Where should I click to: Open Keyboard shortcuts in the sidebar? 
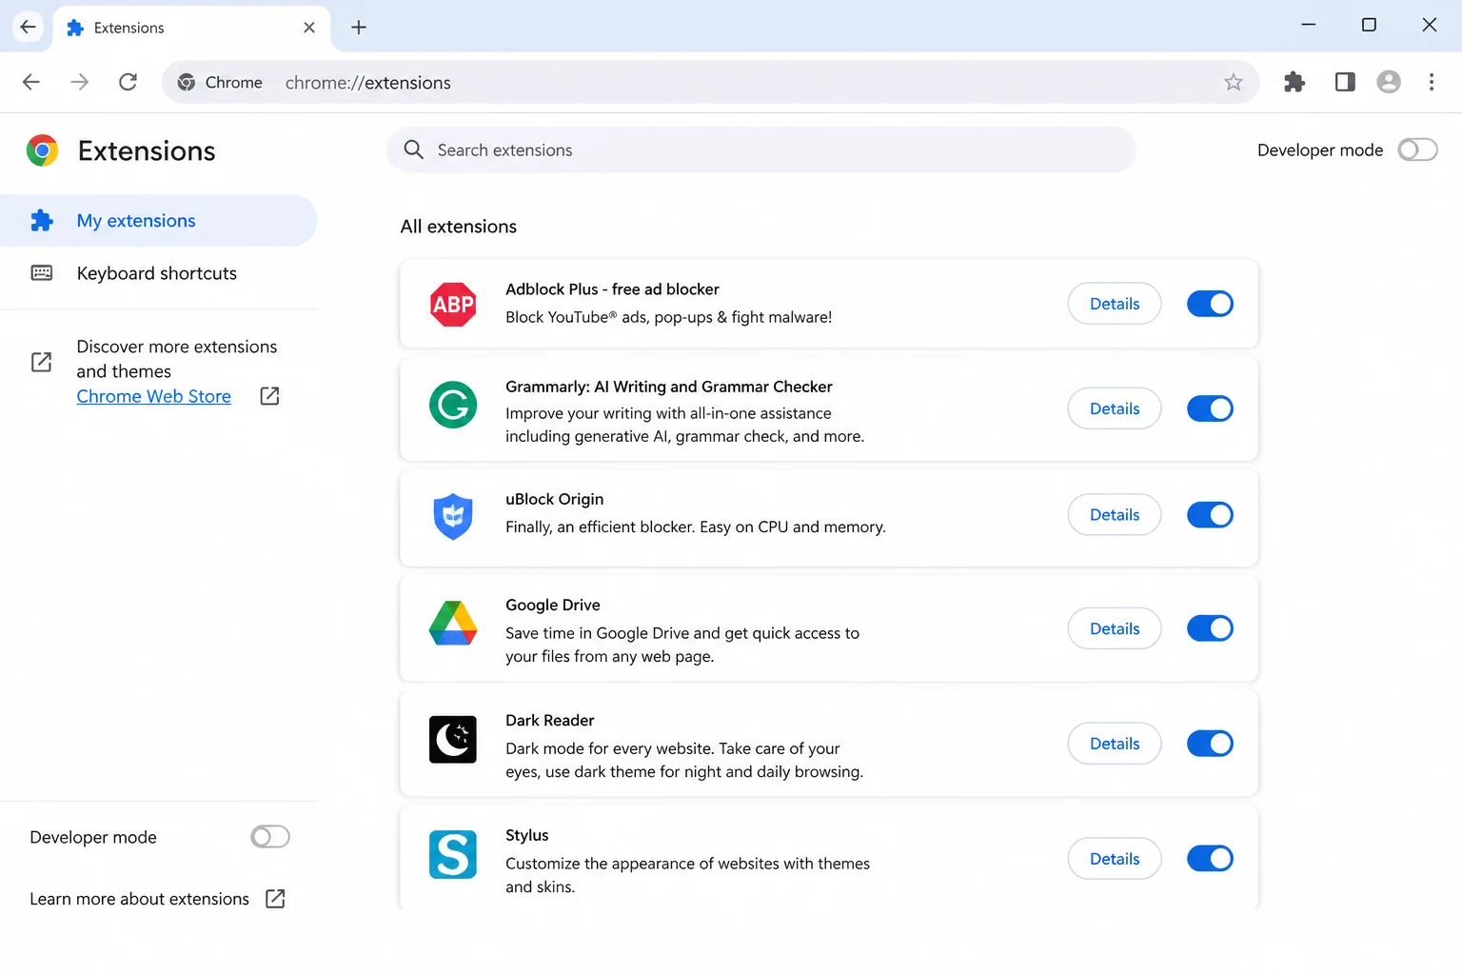158,273
